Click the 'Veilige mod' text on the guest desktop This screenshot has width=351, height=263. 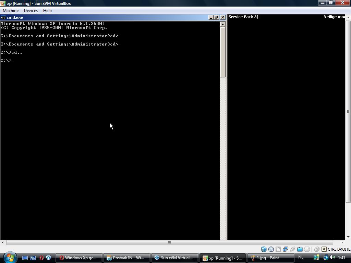[335, 17]
